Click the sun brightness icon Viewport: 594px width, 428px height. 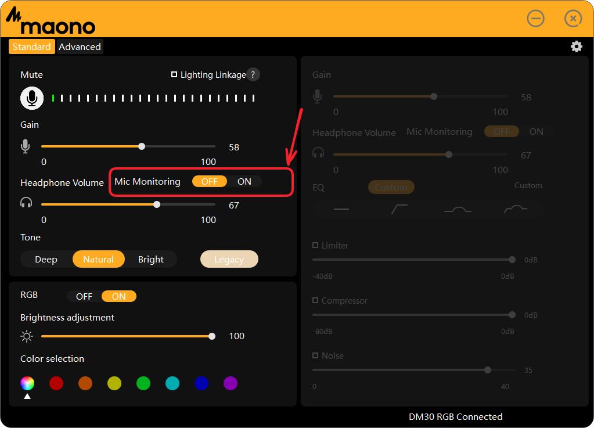[27, 336]
